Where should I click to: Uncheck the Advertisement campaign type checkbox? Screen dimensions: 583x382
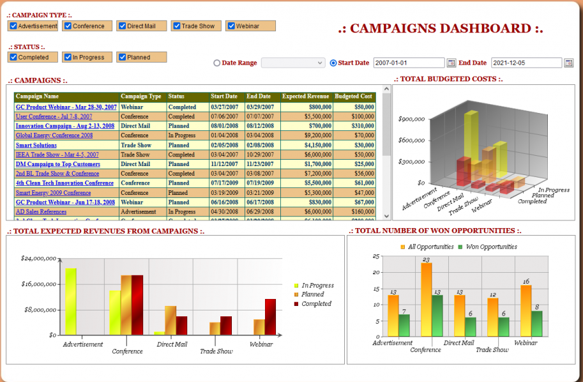point(13,26)
